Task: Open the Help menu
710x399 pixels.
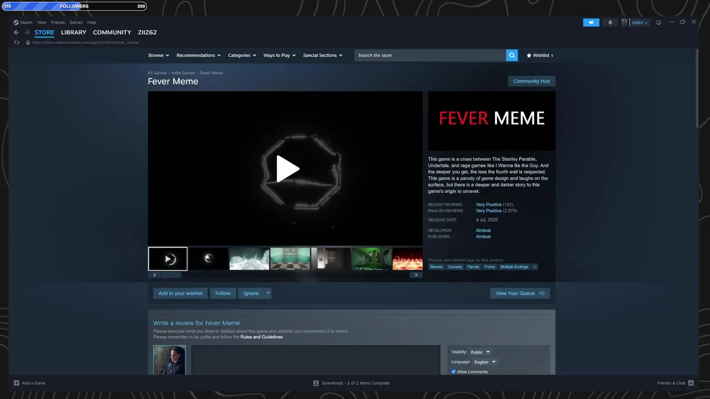Action: click(x=92, y=23)
